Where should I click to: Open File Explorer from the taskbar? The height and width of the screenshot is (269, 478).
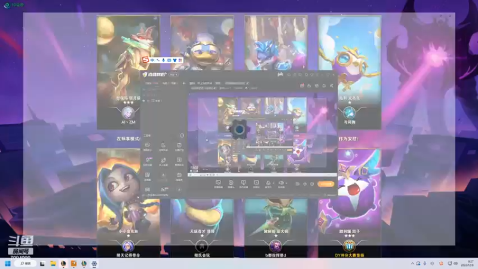tap(53, 264)
